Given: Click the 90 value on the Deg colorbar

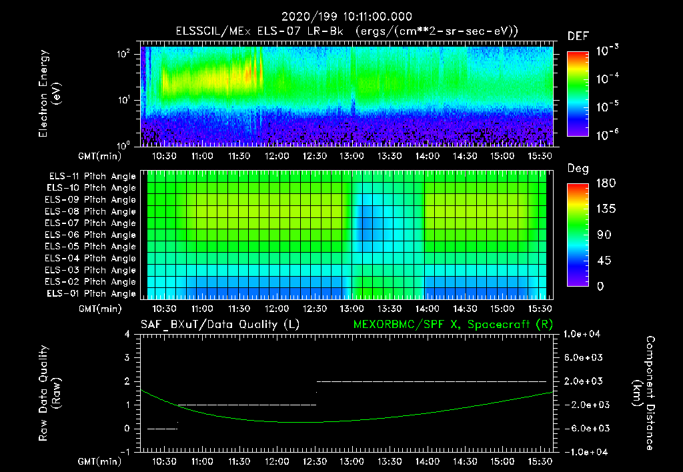Looking at the screenshot, I should 604,235.
